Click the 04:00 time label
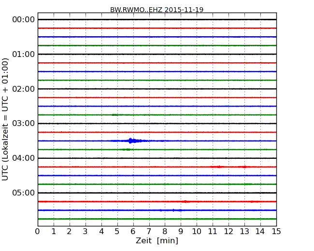314x251 pixels. point(24,158)
